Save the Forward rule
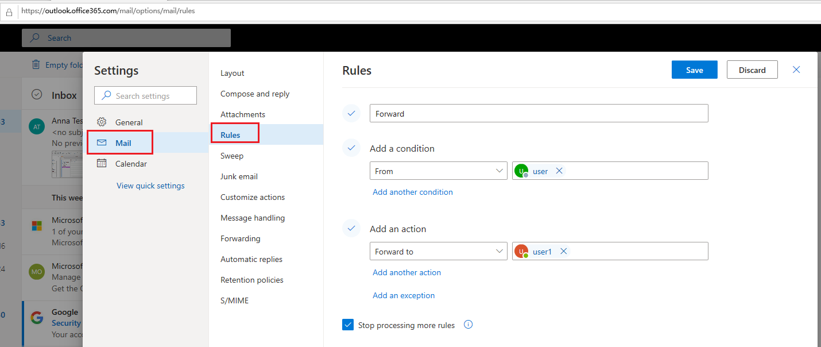This screenshot has height=347, width=821. [694, 70]
